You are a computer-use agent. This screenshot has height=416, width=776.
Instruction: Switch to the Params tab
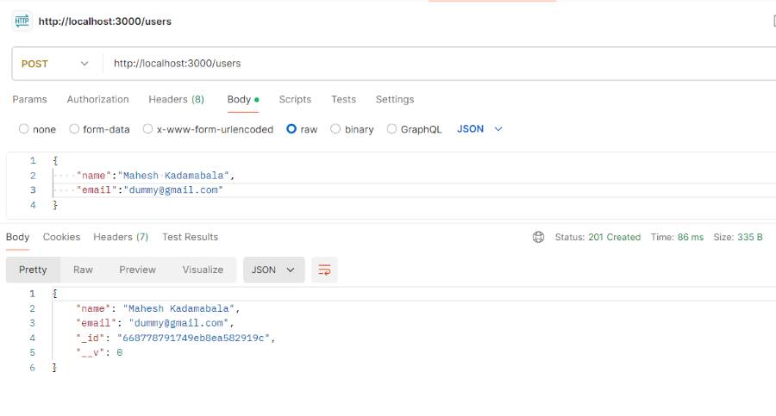tap(29, 99)
